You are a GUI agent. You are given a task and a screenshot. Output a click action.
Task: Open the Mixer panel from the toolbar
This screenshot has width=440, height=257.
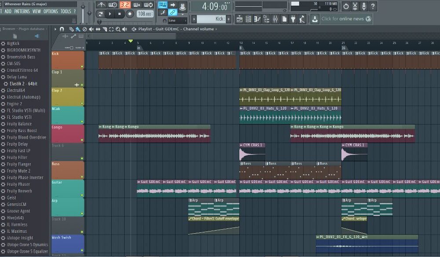coord(275,19)
